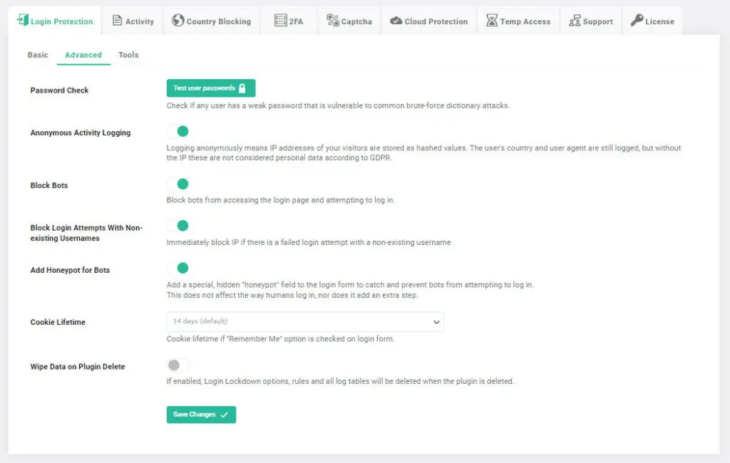Viewport: 730px width, 463px height.
Task: Switch to the Basic sub-tab
Action: pyautogui.click(x=38, y=55)
